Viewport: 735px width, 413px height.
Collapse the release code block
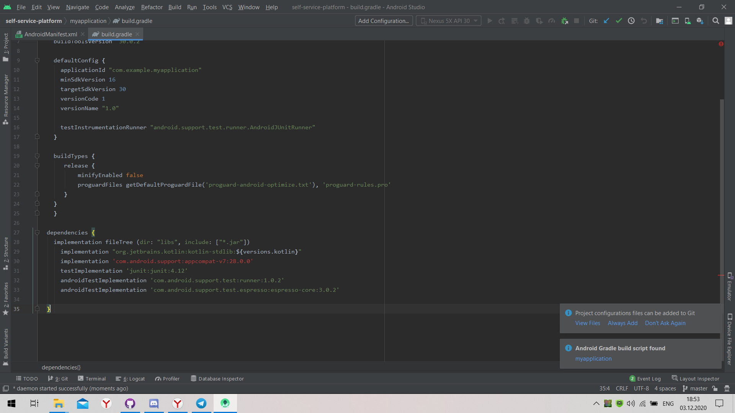(37, 166)
